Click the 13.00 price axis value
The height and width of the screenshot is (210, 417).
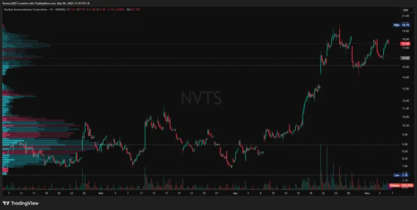[x=406, y=88]
